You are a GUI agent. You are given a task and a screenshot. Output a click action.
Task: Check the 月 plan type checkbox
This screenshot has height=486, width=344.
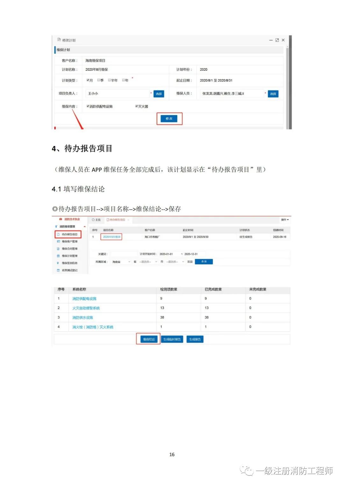[x=88, y=80]
